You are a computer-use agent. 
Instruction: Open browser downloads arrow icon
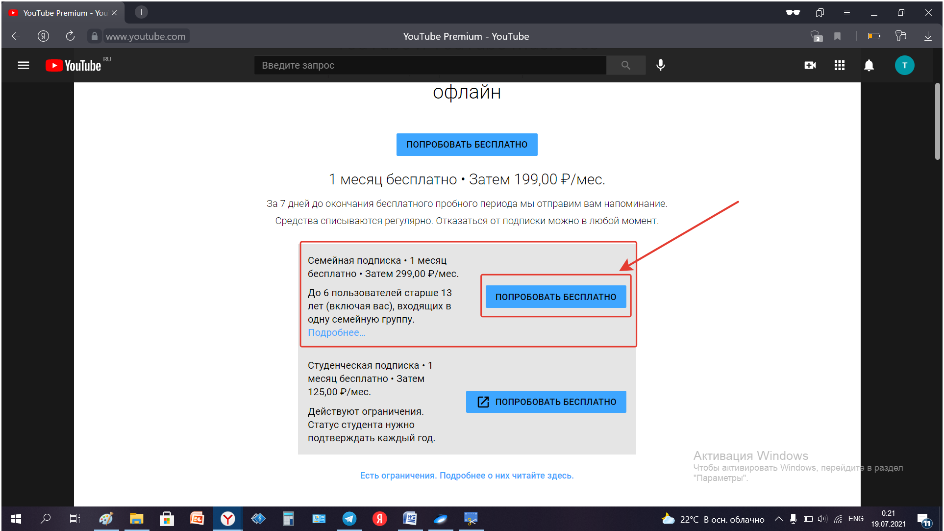tap(928, 36)
